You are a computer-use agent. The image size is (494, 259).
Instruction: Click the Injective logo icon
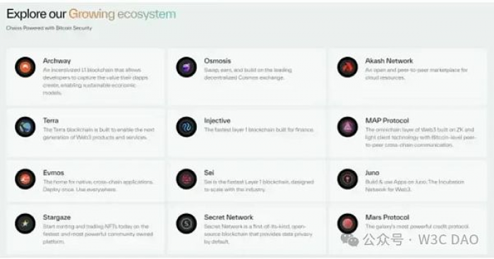pyautogui.click(x=186, y=127)
